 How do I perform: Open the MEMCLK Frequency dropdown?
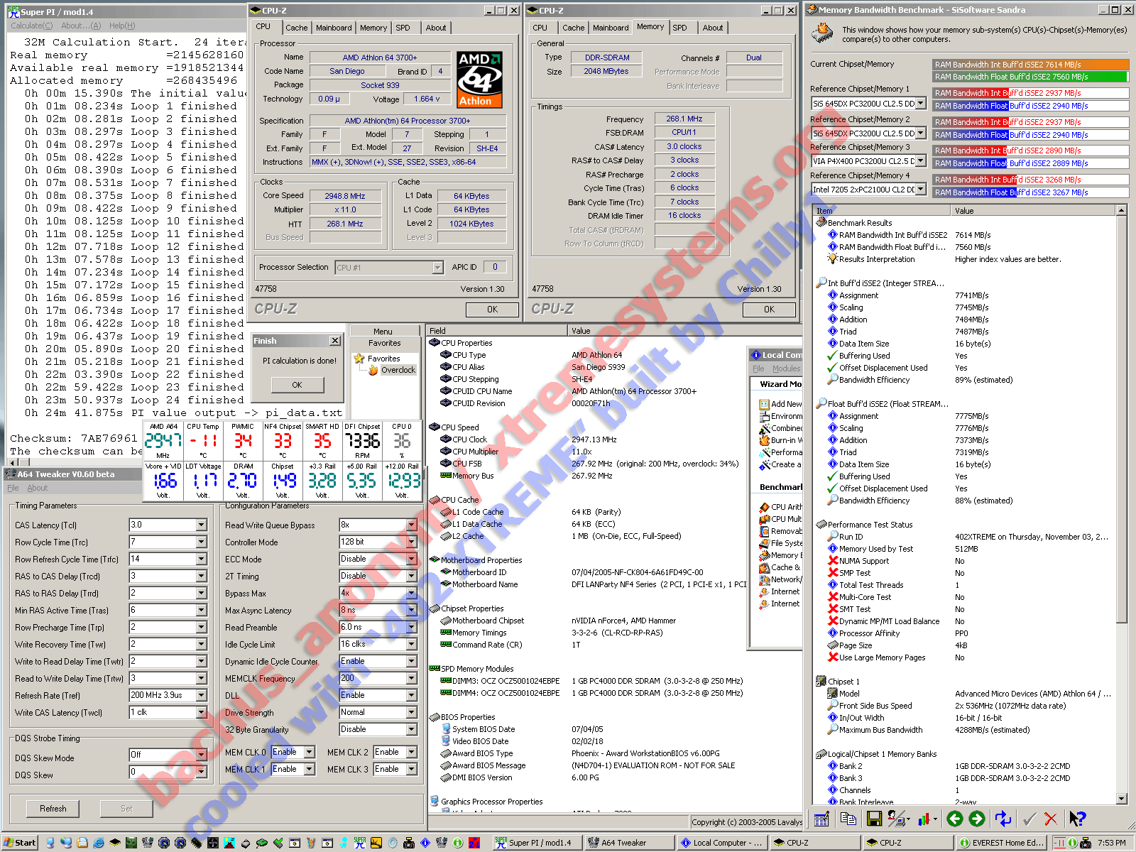coord(412,678)
